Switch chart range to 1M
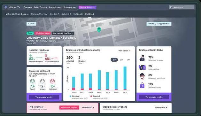The height and width of the screenshot is (116, 201). pyautogui.click(x=128, y=60)
